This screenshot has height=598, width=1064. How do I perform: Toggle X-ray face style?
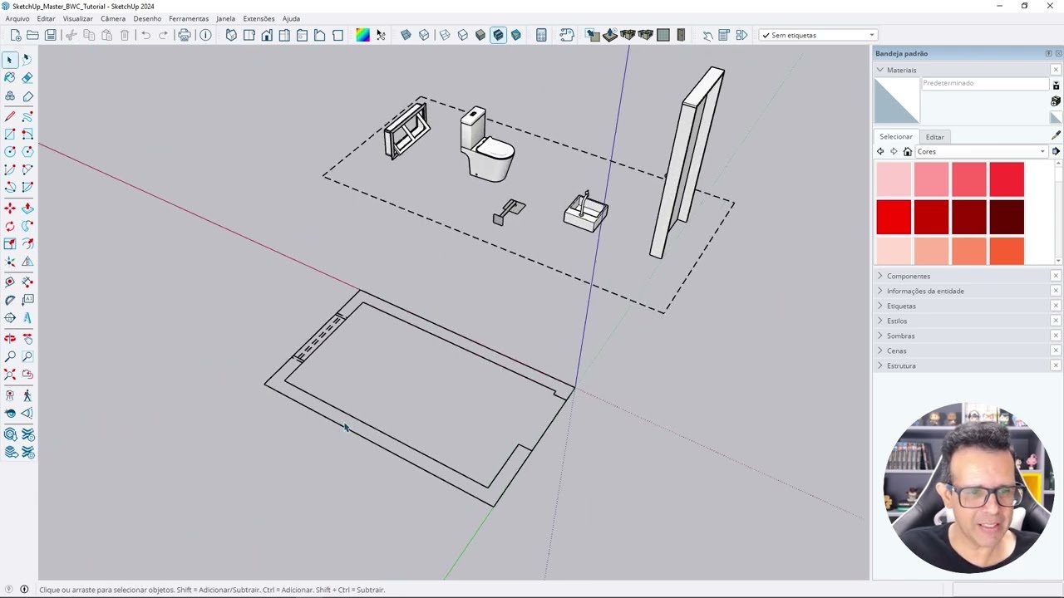click(x=406, y=35)
